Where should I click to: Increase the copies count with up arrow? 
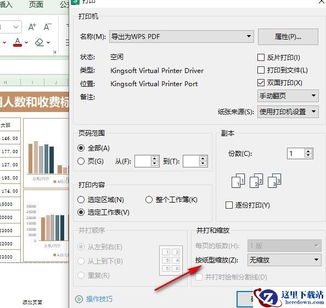(x=308, y=151)
